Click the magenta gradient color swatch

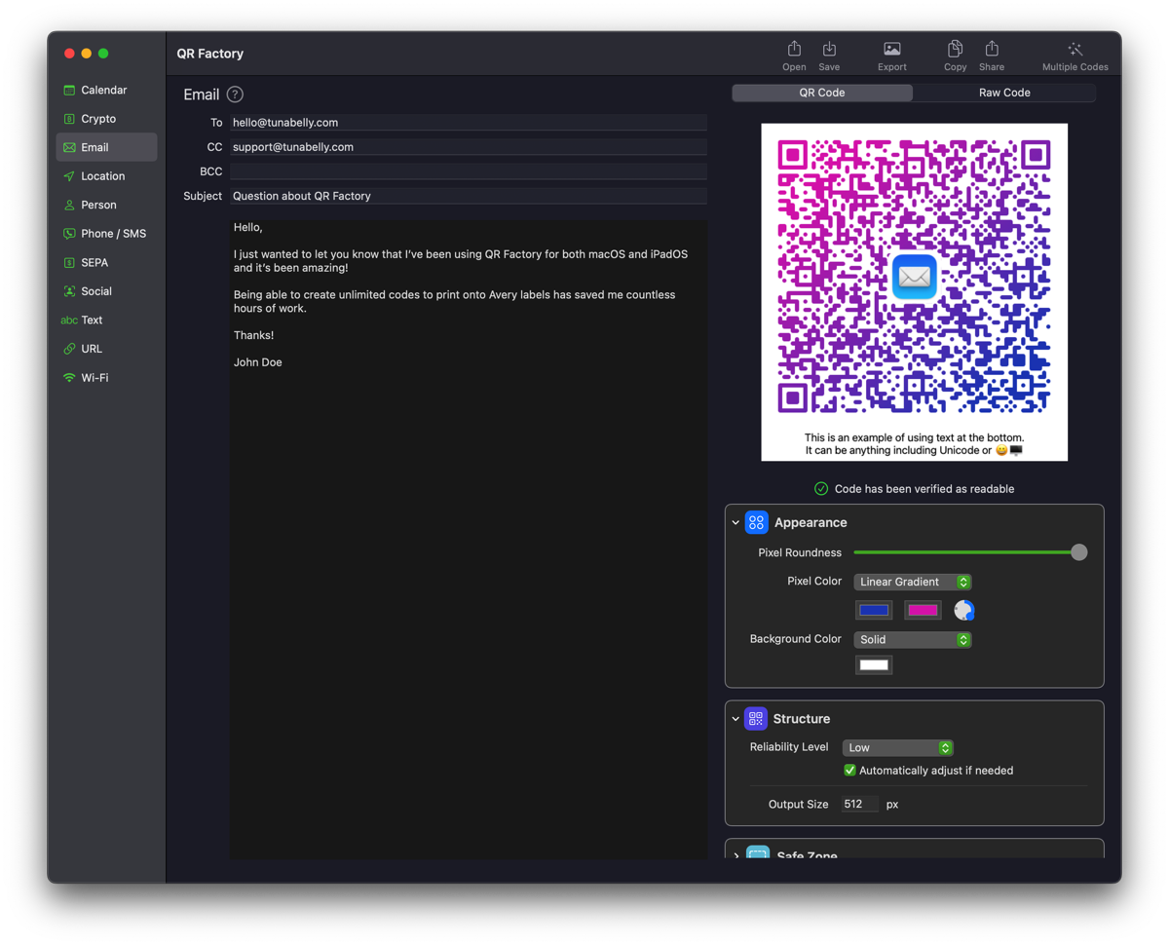pyautogui.click(x=923, y=610)
